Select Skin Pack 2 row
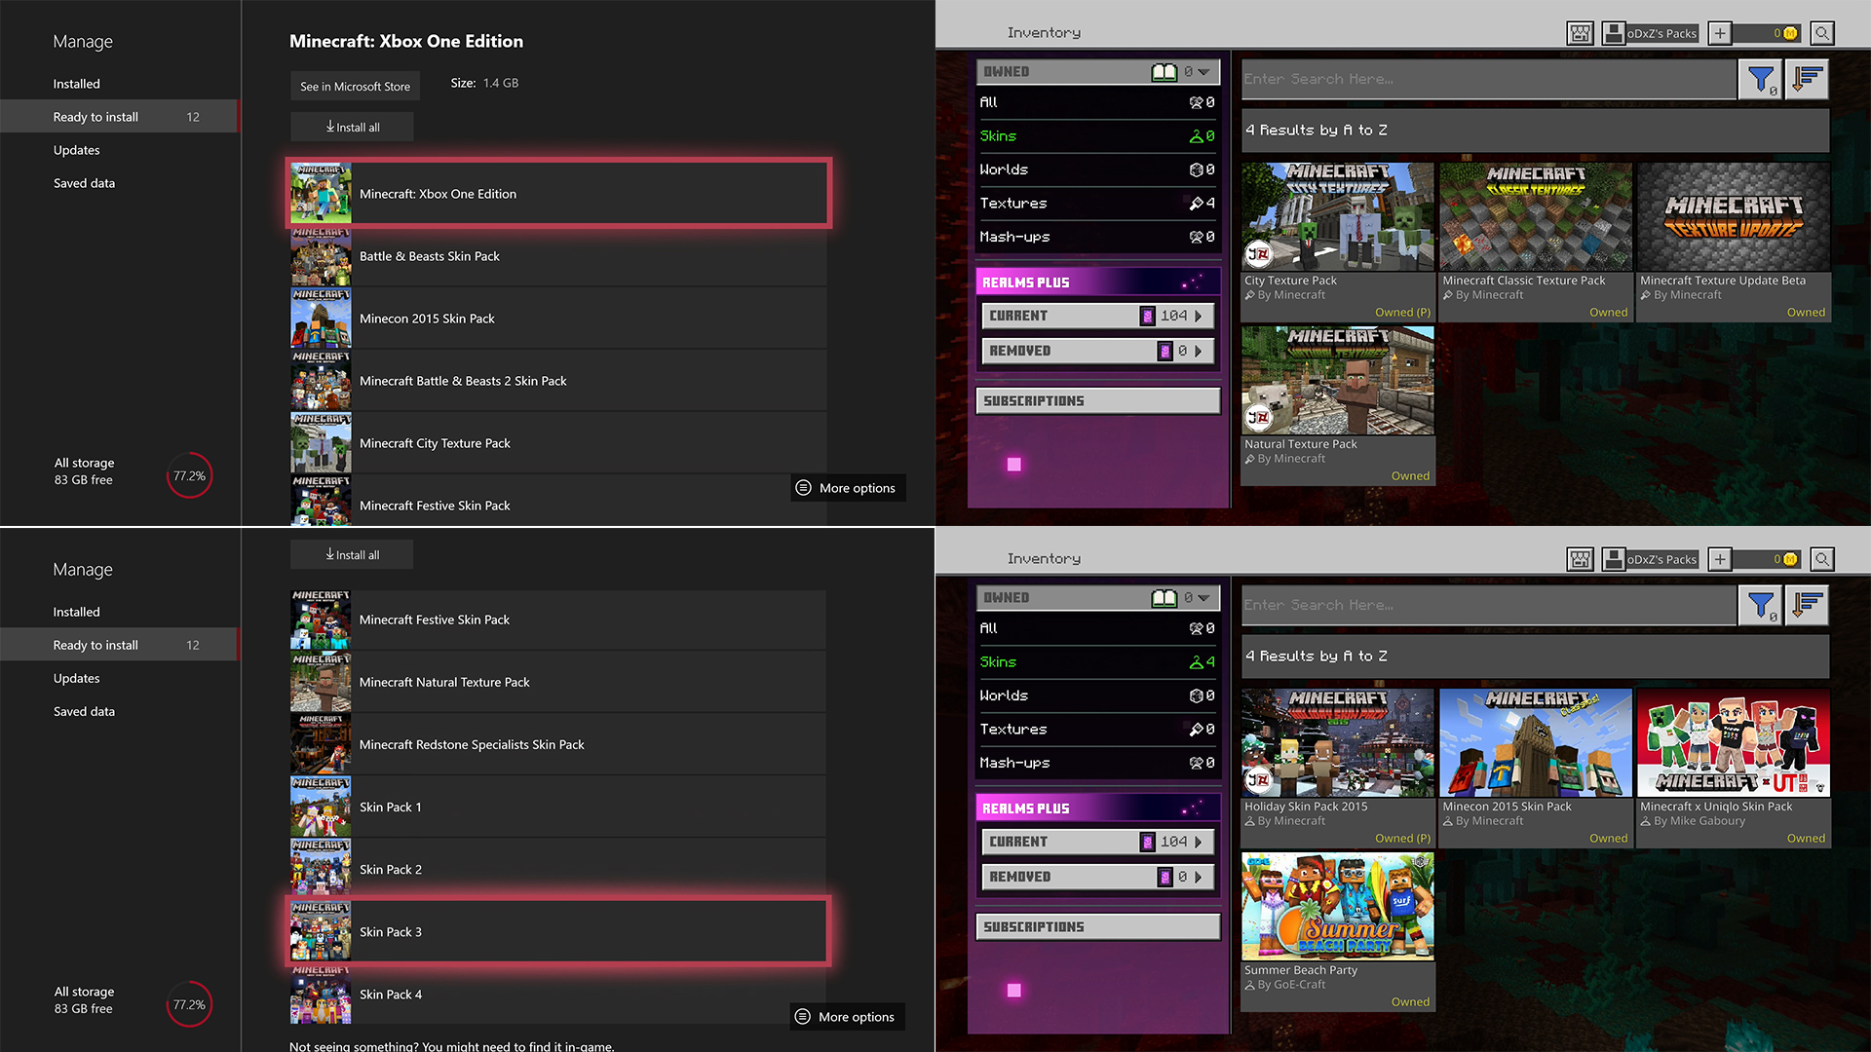1871x1052 pixels. pyautogui.click(x=558, y=870)
